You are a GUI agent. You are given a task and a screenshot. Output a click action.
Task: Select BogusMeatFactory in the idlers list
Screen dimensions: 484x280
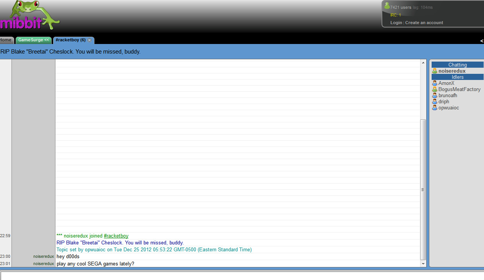[460, 89]
